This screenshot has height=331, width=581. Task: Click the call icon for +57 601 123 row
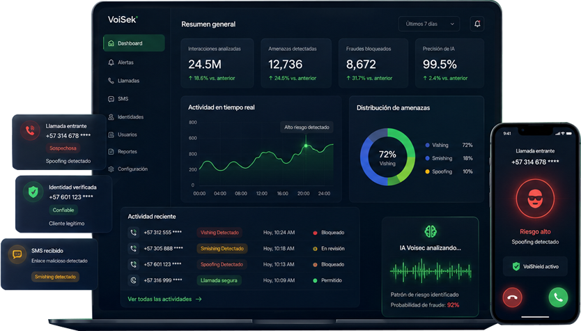[133, 264]
